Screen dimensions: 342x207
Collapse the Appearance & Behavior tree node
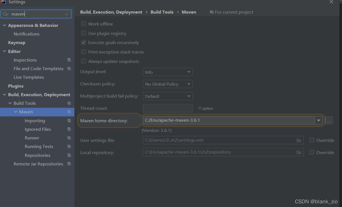click(4, 26)
